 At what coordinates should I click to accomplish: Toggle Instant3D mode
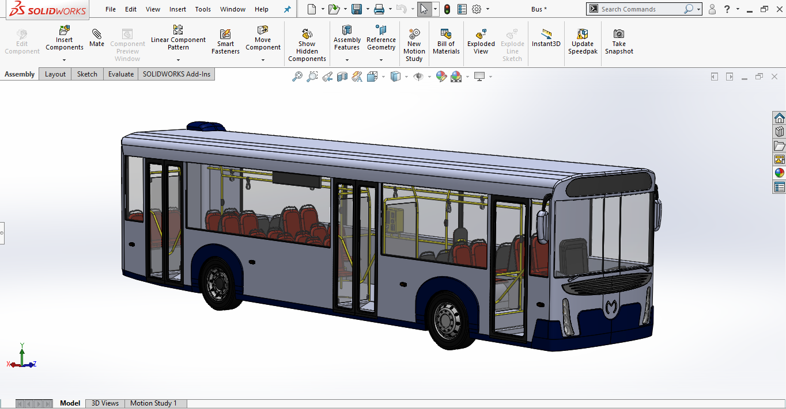(546, 38)
